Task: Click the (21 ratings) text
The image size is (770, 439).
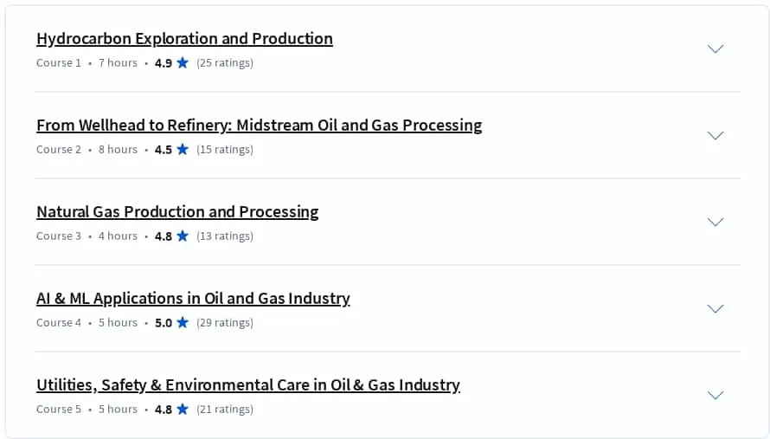Action: (x=225, y=409)
